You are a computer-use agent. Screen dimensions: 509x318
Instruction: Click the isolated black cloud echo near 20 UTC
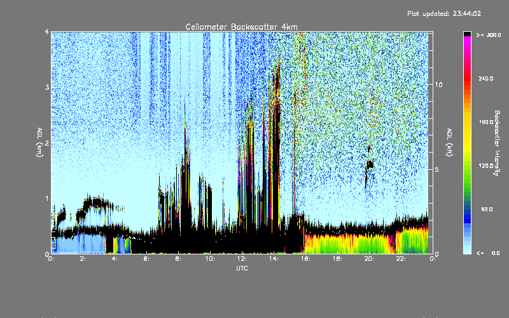pyautogui.click(x=370, y=164)
